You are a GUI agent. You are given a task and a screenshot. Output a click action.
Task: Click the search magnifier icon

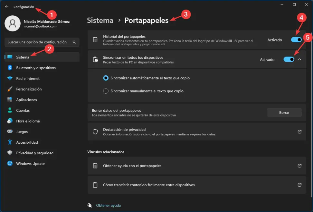pyautogui.click(x=74, y=42)
